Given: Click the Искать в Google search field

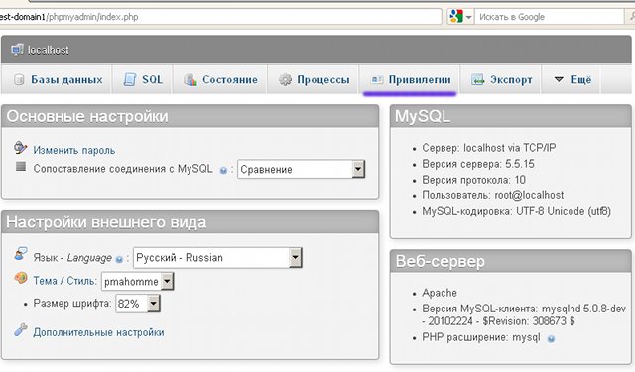Looking at the screenshot, I should [550, 17].
